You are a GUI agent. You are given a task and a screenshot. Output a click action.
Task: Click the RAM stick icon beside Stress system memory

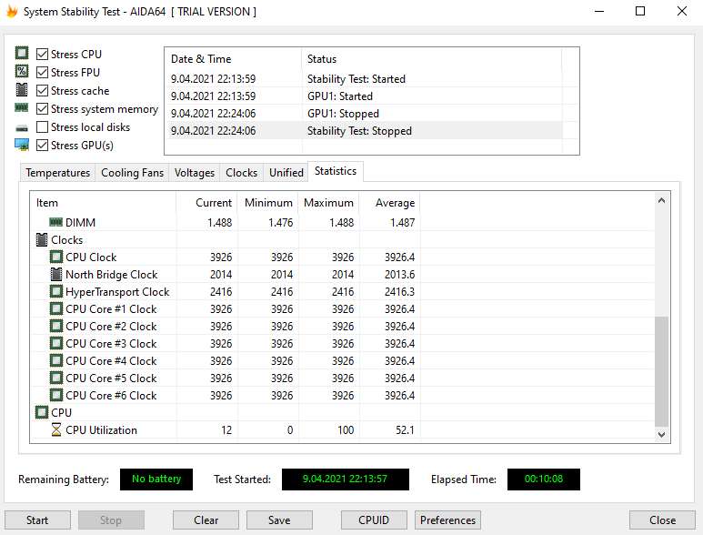(22, 107)
